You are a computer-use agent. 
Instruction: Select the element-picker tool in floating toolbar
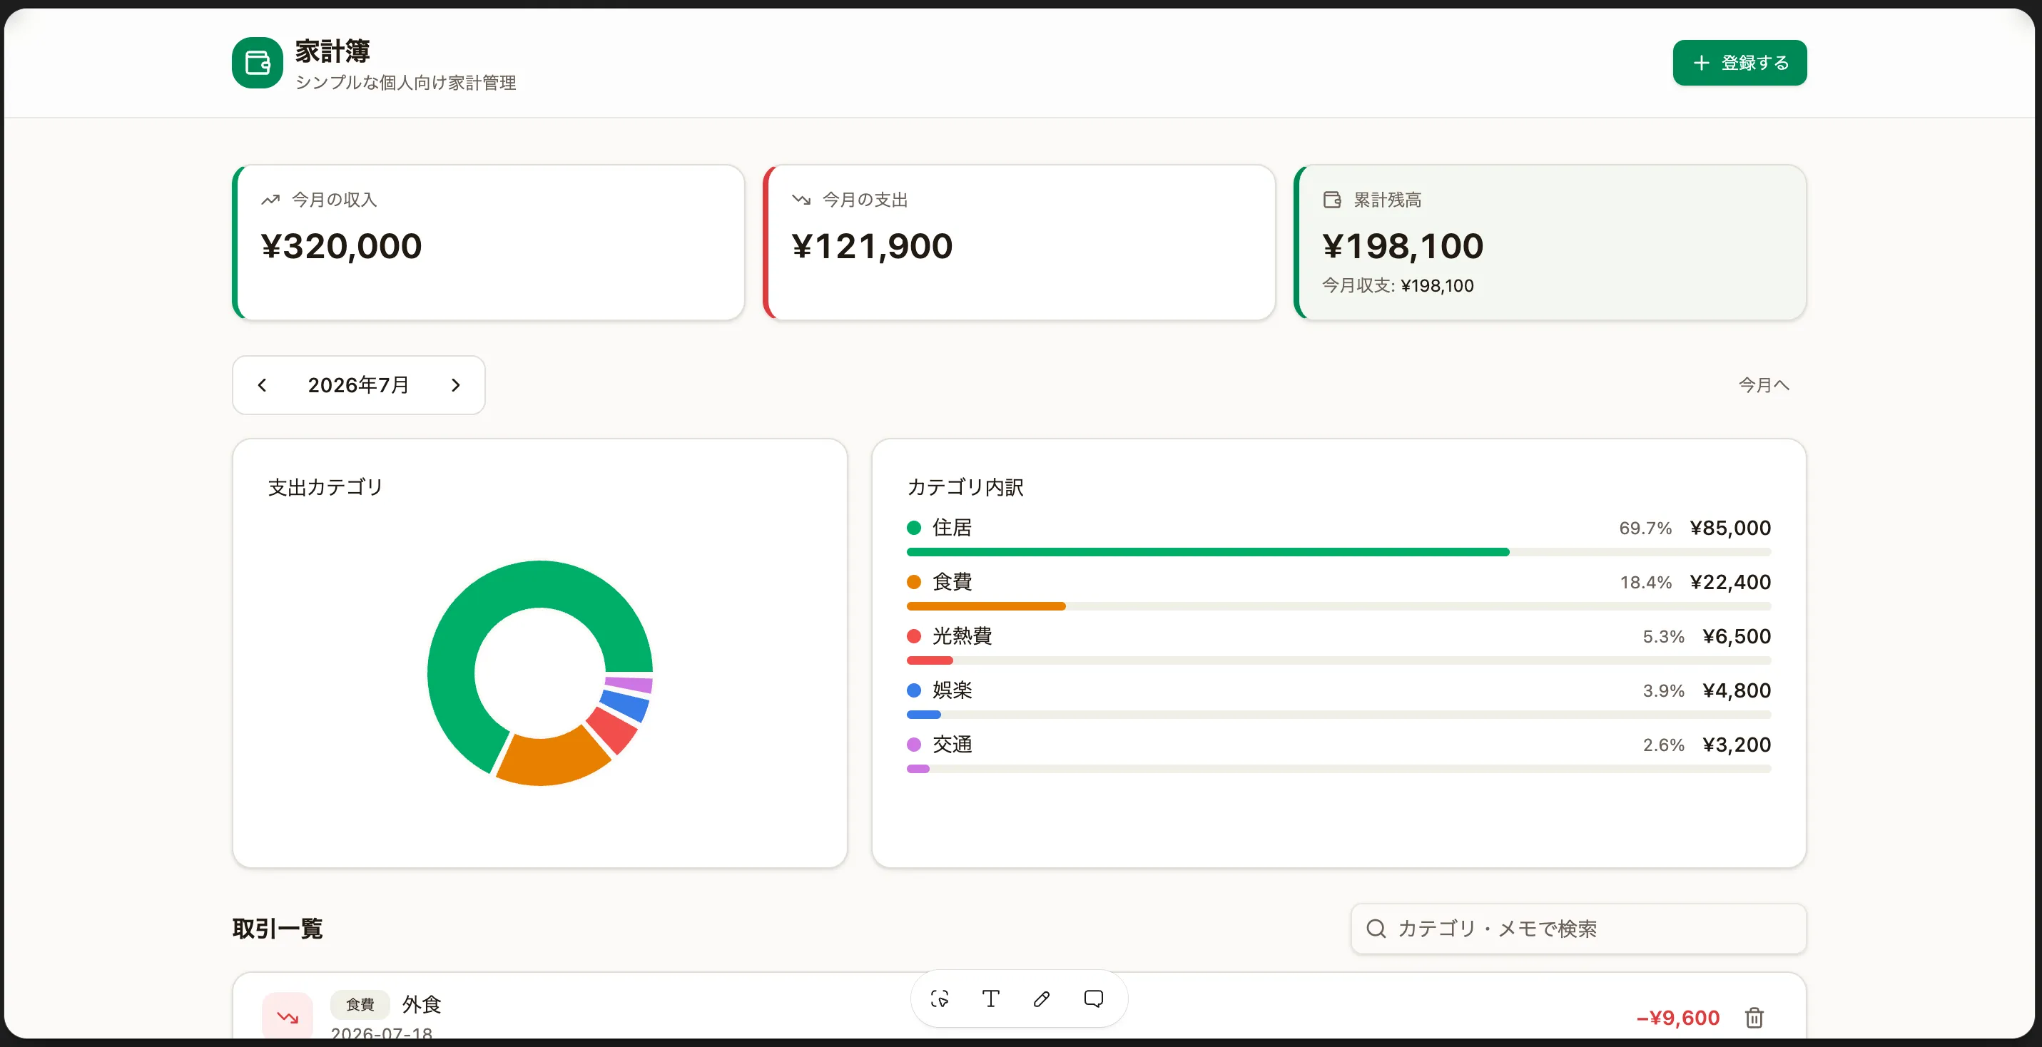click(940, 999)
